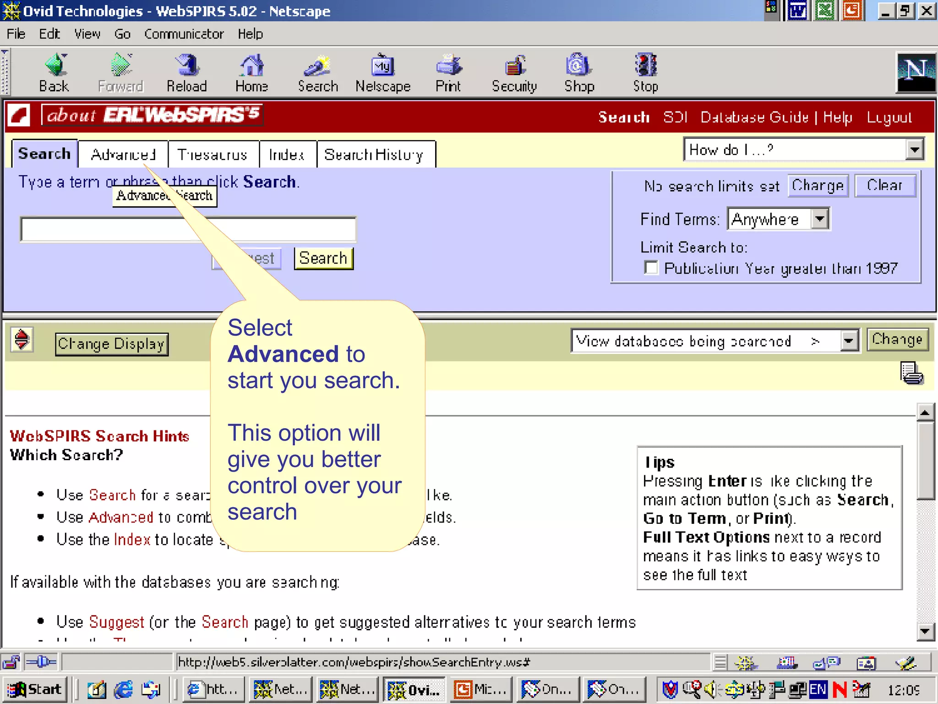
Task: Click the Netscape N logo
Action: (x=916, y=72)
